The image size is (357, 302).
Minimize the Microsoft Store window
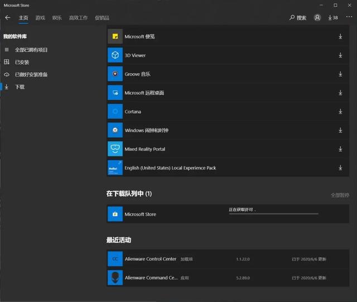[x=321, y=5]
